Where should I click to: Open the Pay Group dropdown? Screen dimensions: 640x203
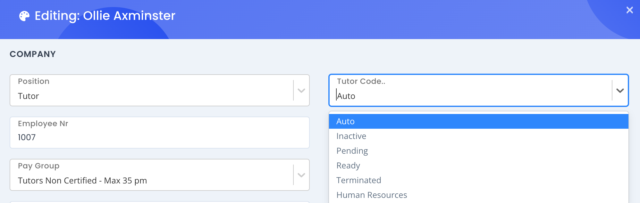[160, 175]
